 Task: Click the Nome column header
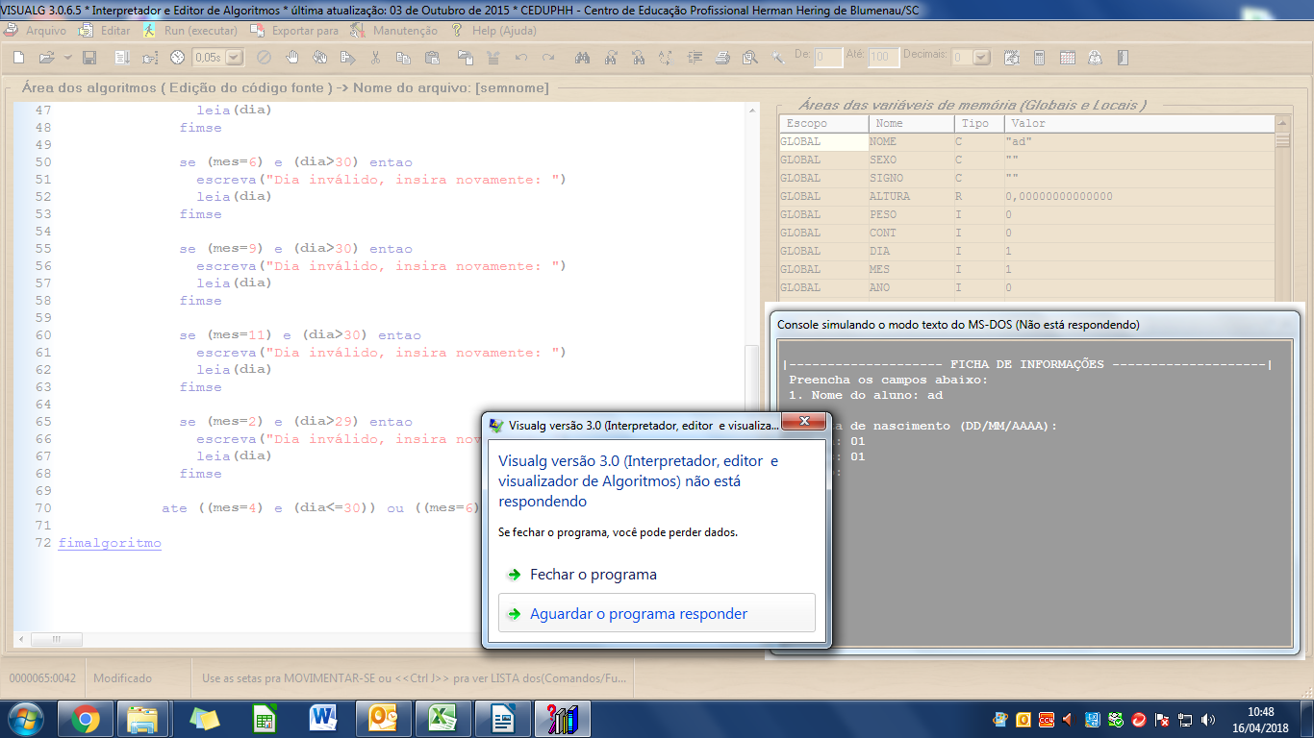[x=912, y=123]
